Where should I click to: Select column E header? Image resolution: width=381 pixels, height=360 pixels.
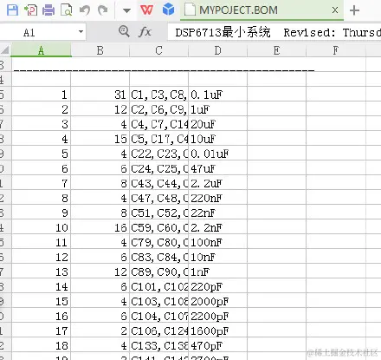(x=276, y=50)
